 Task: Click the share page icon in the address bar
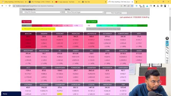[129, 6]
